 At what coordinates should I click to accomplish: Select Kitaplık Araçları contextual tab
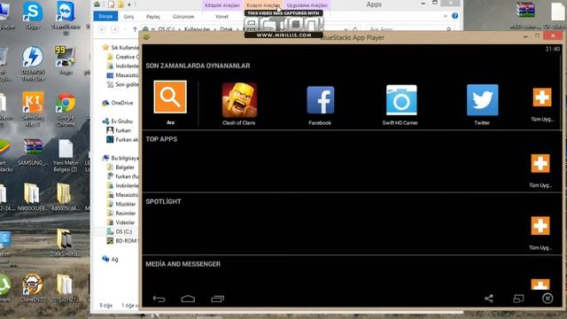click(222, 5)
